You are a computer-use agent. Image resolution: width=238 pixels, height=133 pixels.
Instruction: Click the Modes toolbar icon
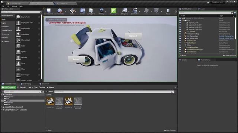click(x=72, y=11)
